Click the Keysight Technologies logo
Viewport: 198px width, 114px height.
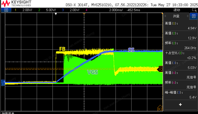pyautogui.click(x=16, y=3)
